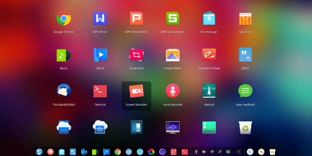
Task: Open the Manual app
Action: [209, 91]
